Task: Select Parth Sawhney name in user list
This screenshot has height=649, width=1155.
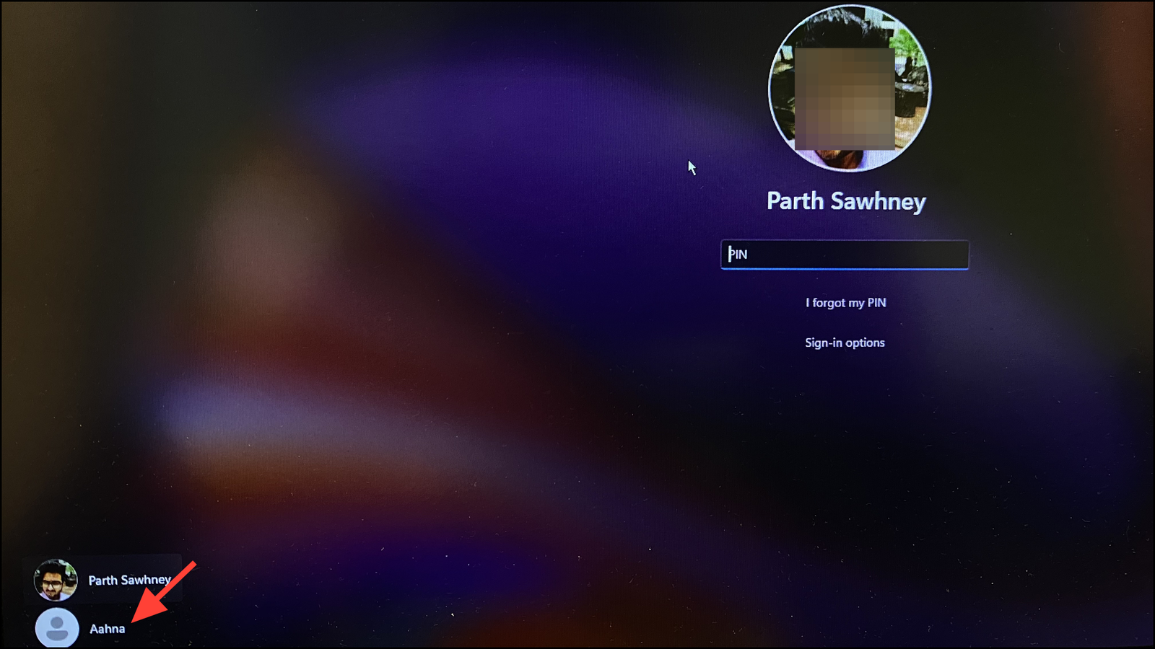Action: [129, 580]
